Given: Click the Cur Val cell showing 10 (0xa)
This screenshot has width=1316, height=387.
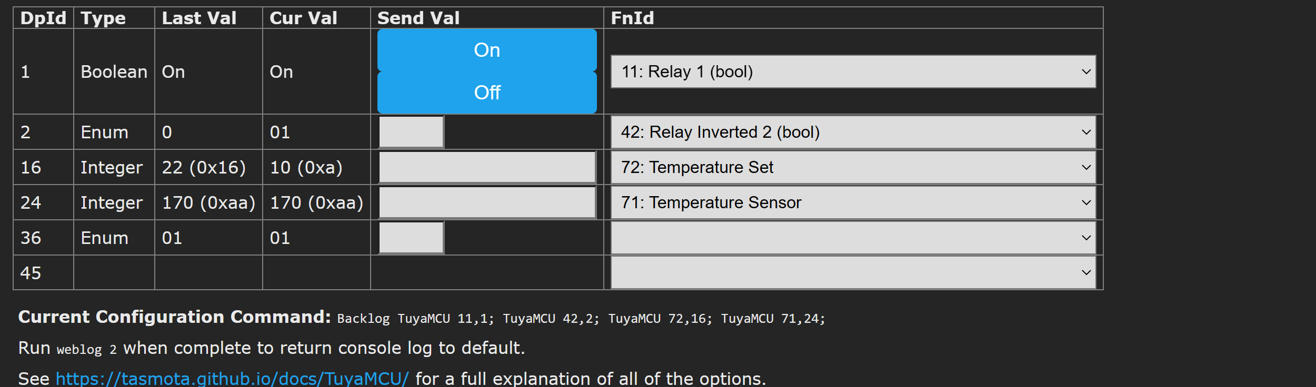Looking at the screenshot, I should click(305, 167).
